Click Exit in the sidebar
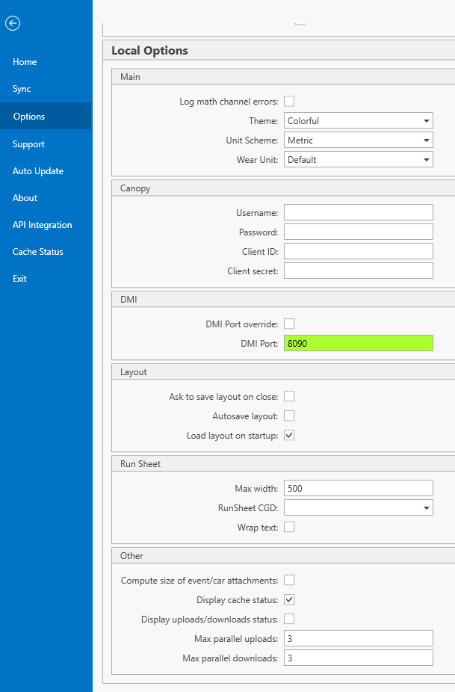455x692 pixels. point(19,279)
